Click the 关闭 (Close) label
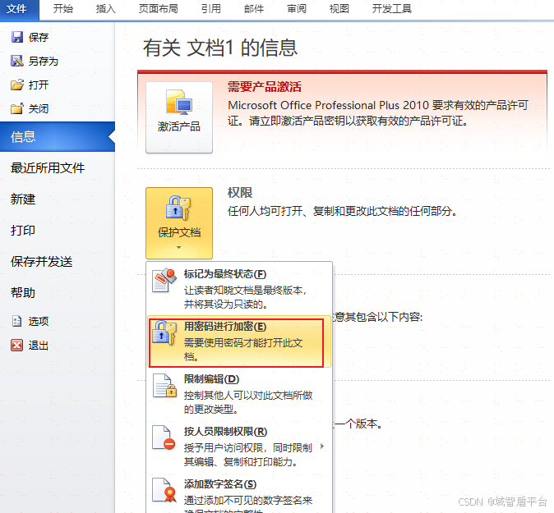The image size is (554, 513). click(x=39, y=108)
